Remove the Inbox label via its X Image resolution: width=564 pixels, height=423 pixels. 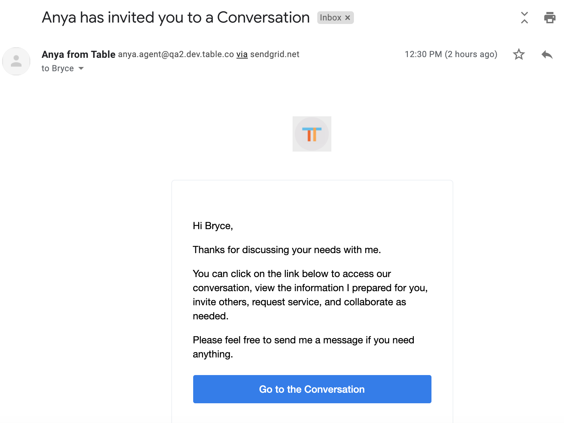click(x=348, y=18)
